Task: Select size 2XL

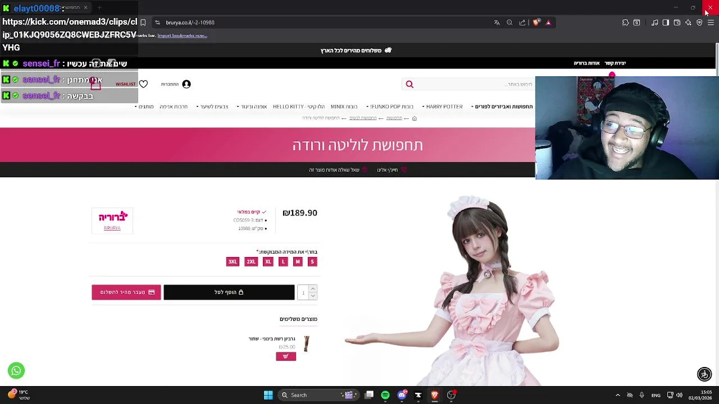Action: pyautogui.click(x=251, y=261)
